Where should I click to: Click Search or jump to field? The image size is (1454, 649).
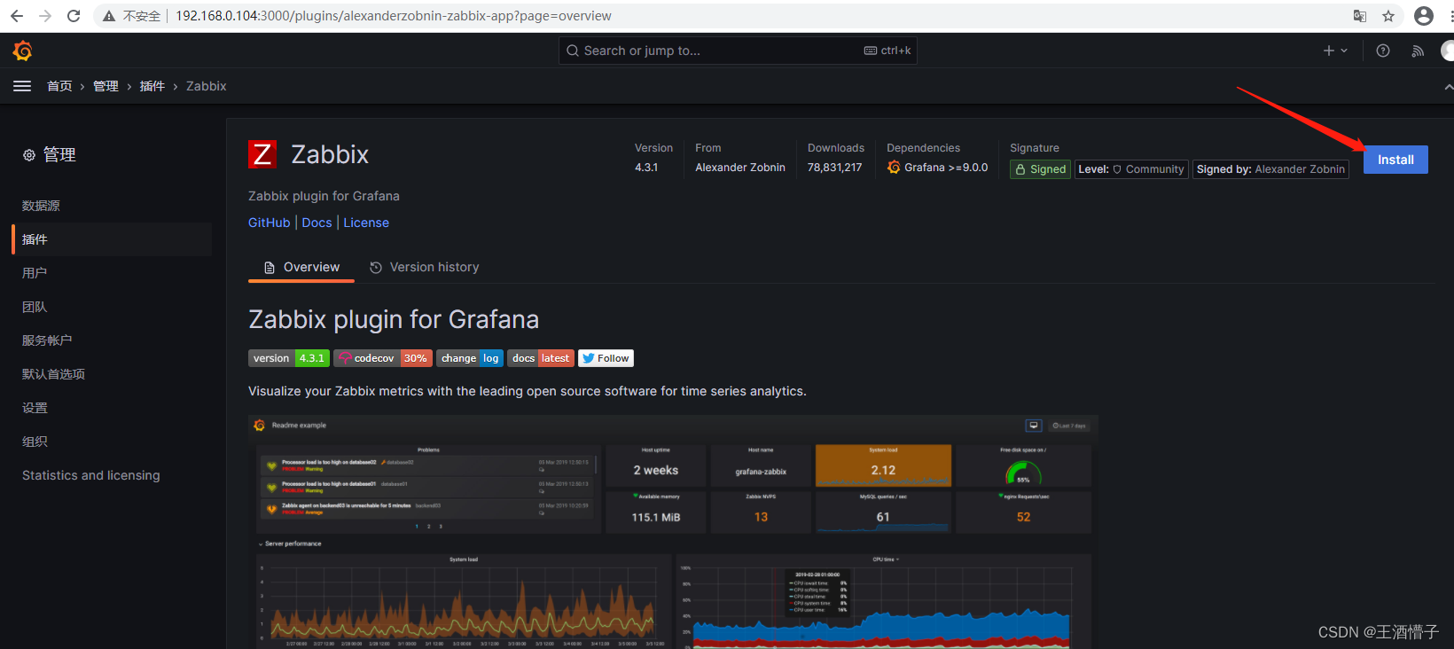(738, 51)
